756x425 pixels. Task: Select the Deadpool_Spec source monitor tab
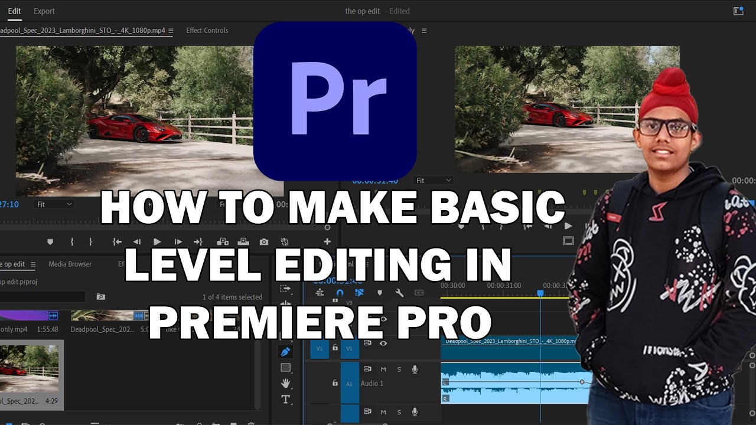[83, 30]
